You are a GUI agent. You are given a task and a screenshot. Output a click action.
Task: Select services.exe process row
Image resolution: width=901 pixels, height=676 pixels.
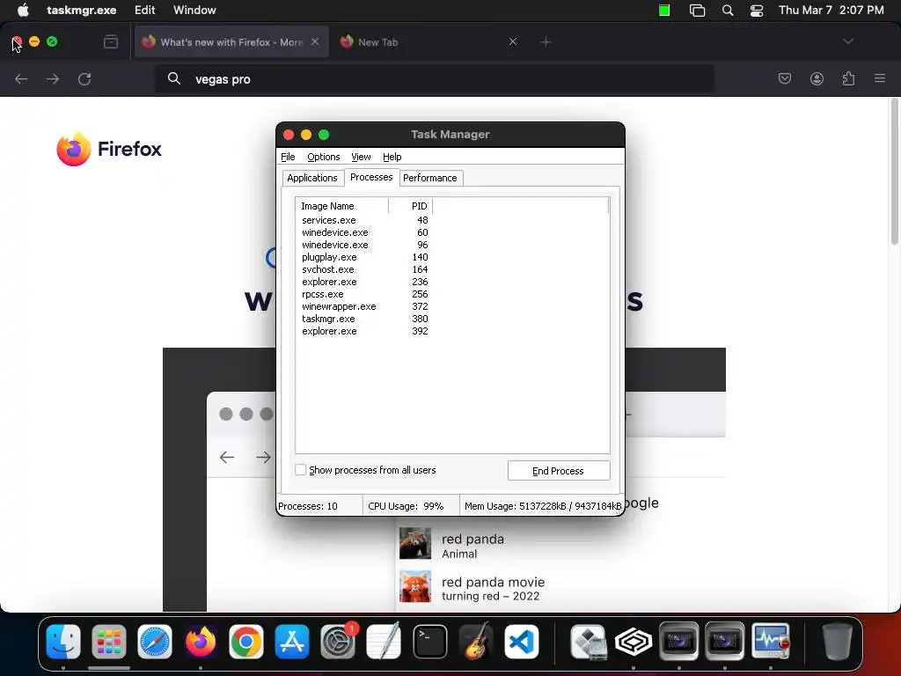coord(364,220)
